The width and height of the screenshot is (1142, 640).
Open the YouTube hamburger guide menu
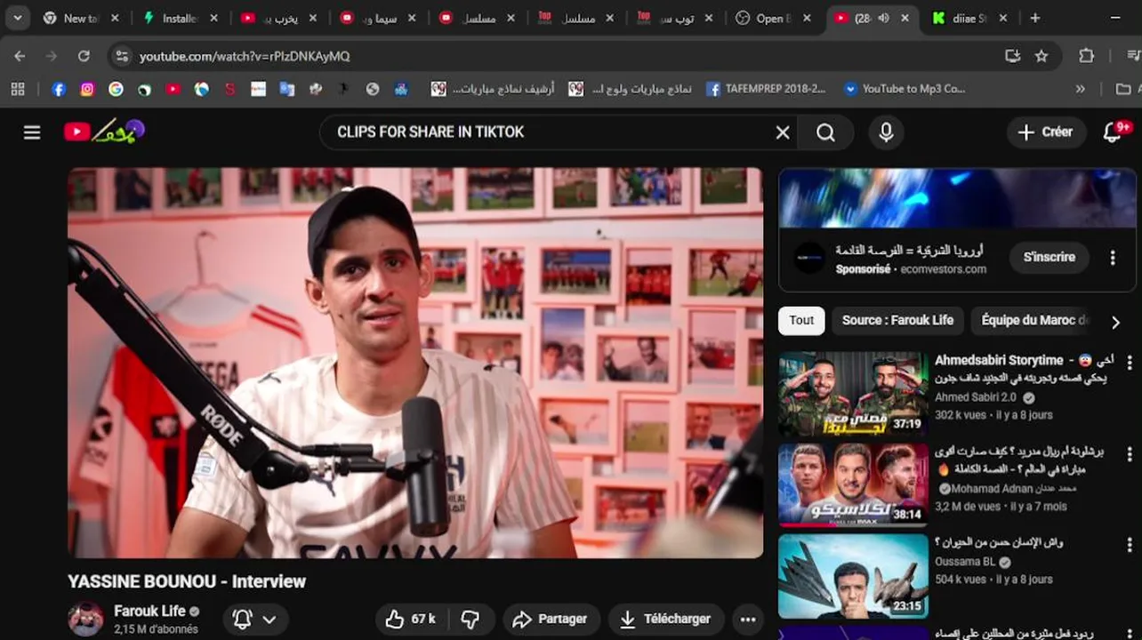(x=32, y=132)
